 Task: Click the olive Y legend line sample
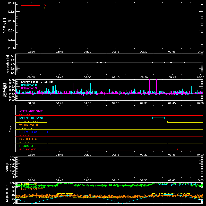click(x=31, y=9)
